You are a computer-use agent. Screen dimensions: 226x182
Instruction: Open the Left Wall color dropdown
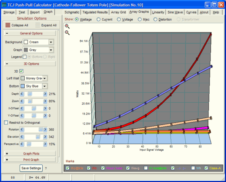point(45,78)
